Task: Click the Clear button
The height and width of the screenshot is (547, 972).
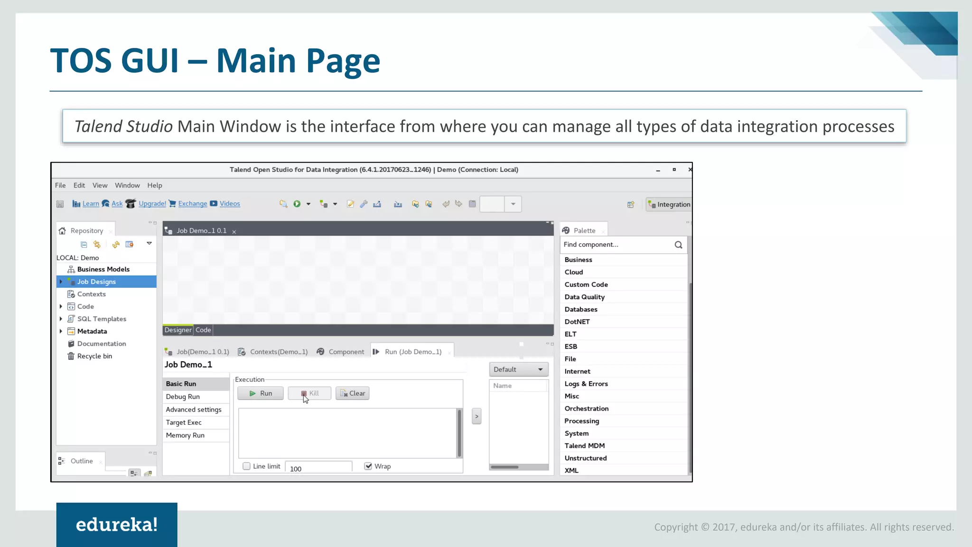Action: coord(353,393)
